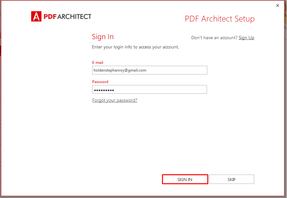The height and width of the screenshot is (198, 287).
Task: Click the red Sign In heading
Action: coord(103,37)
